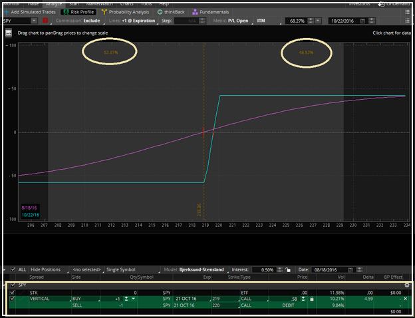Screen dimensions: 415x318
Task: Open the CALL type dropdown in the 219 row
Action: (x=254, y=299)
